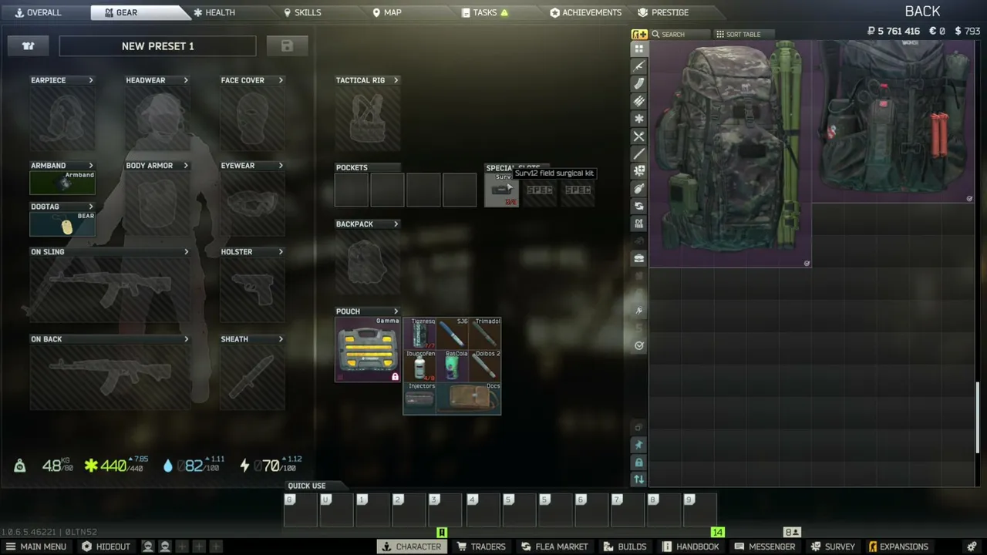Image resolution: width=987 pixels, height=555 pixels.
Task: Expand the Holster slot options
Action: point(281,252)
